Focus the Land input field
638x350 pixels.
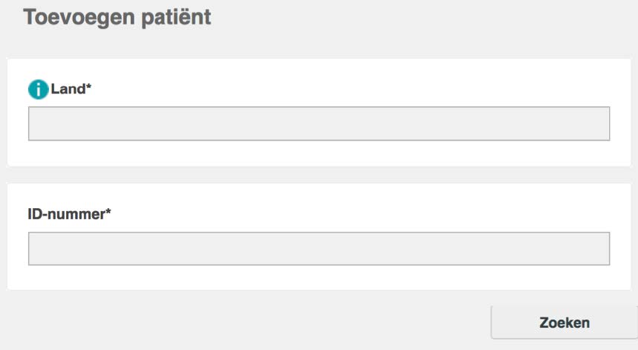pyautogui.click(x=319, y=123)
